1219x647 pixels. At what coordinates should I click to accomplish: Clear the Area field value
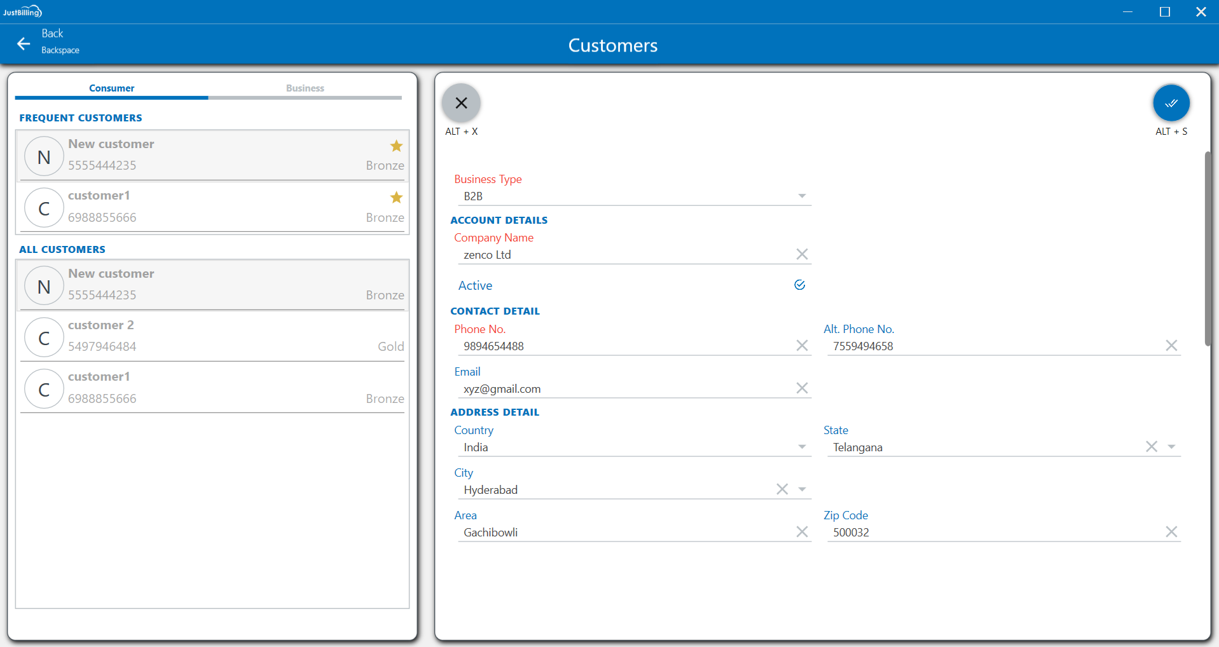click(802, 531)
